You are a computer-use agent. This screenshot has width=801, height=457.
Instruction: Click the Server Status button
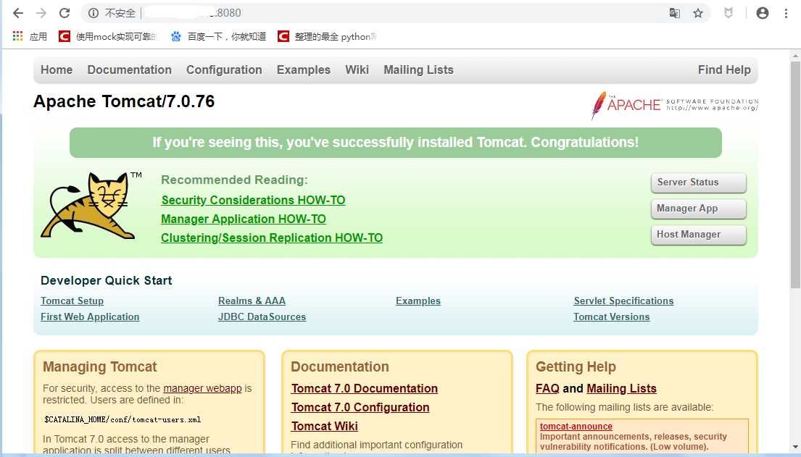[698, 183]
